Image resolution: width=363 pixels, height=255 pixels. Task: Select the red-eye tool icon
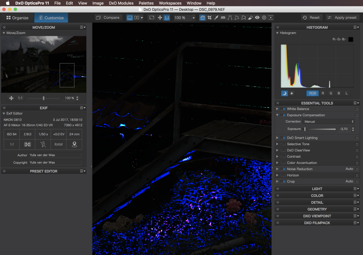(x=257, y=18)
